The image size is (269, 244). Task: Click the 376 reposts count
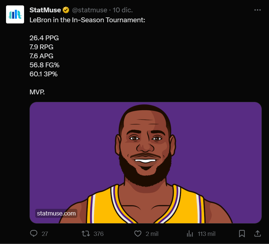click(x=99, y=234)
